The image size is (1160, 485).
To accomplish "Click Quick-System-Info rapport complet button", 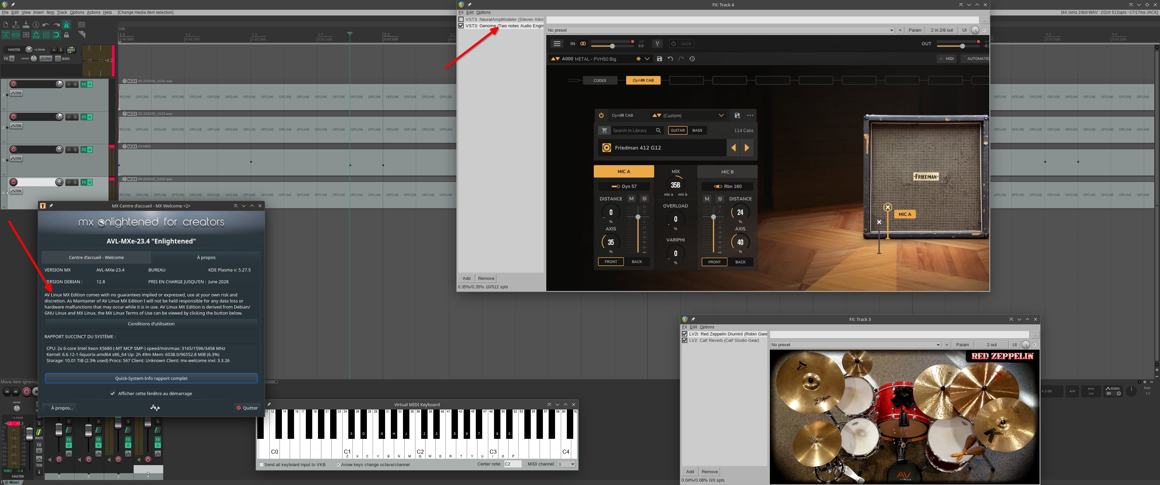I will pos(151,378).
